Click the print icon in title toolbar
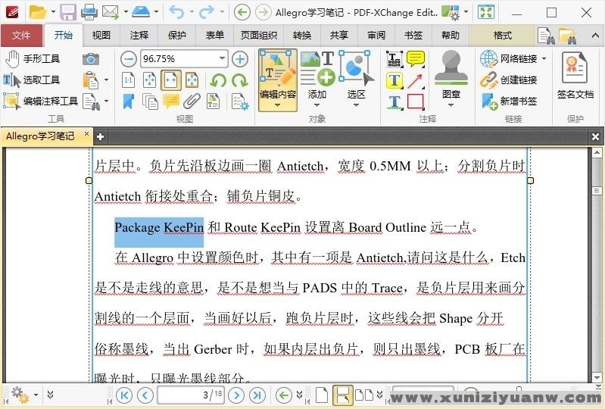 point(89,12)
